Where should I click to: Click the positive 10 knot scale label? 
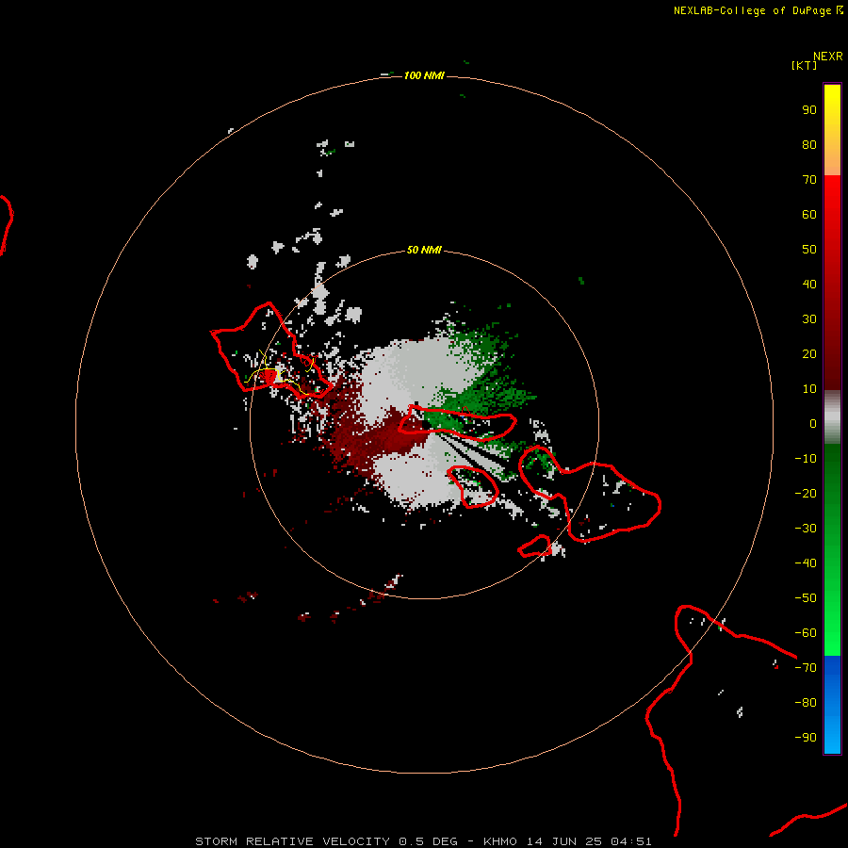[809, 389]
